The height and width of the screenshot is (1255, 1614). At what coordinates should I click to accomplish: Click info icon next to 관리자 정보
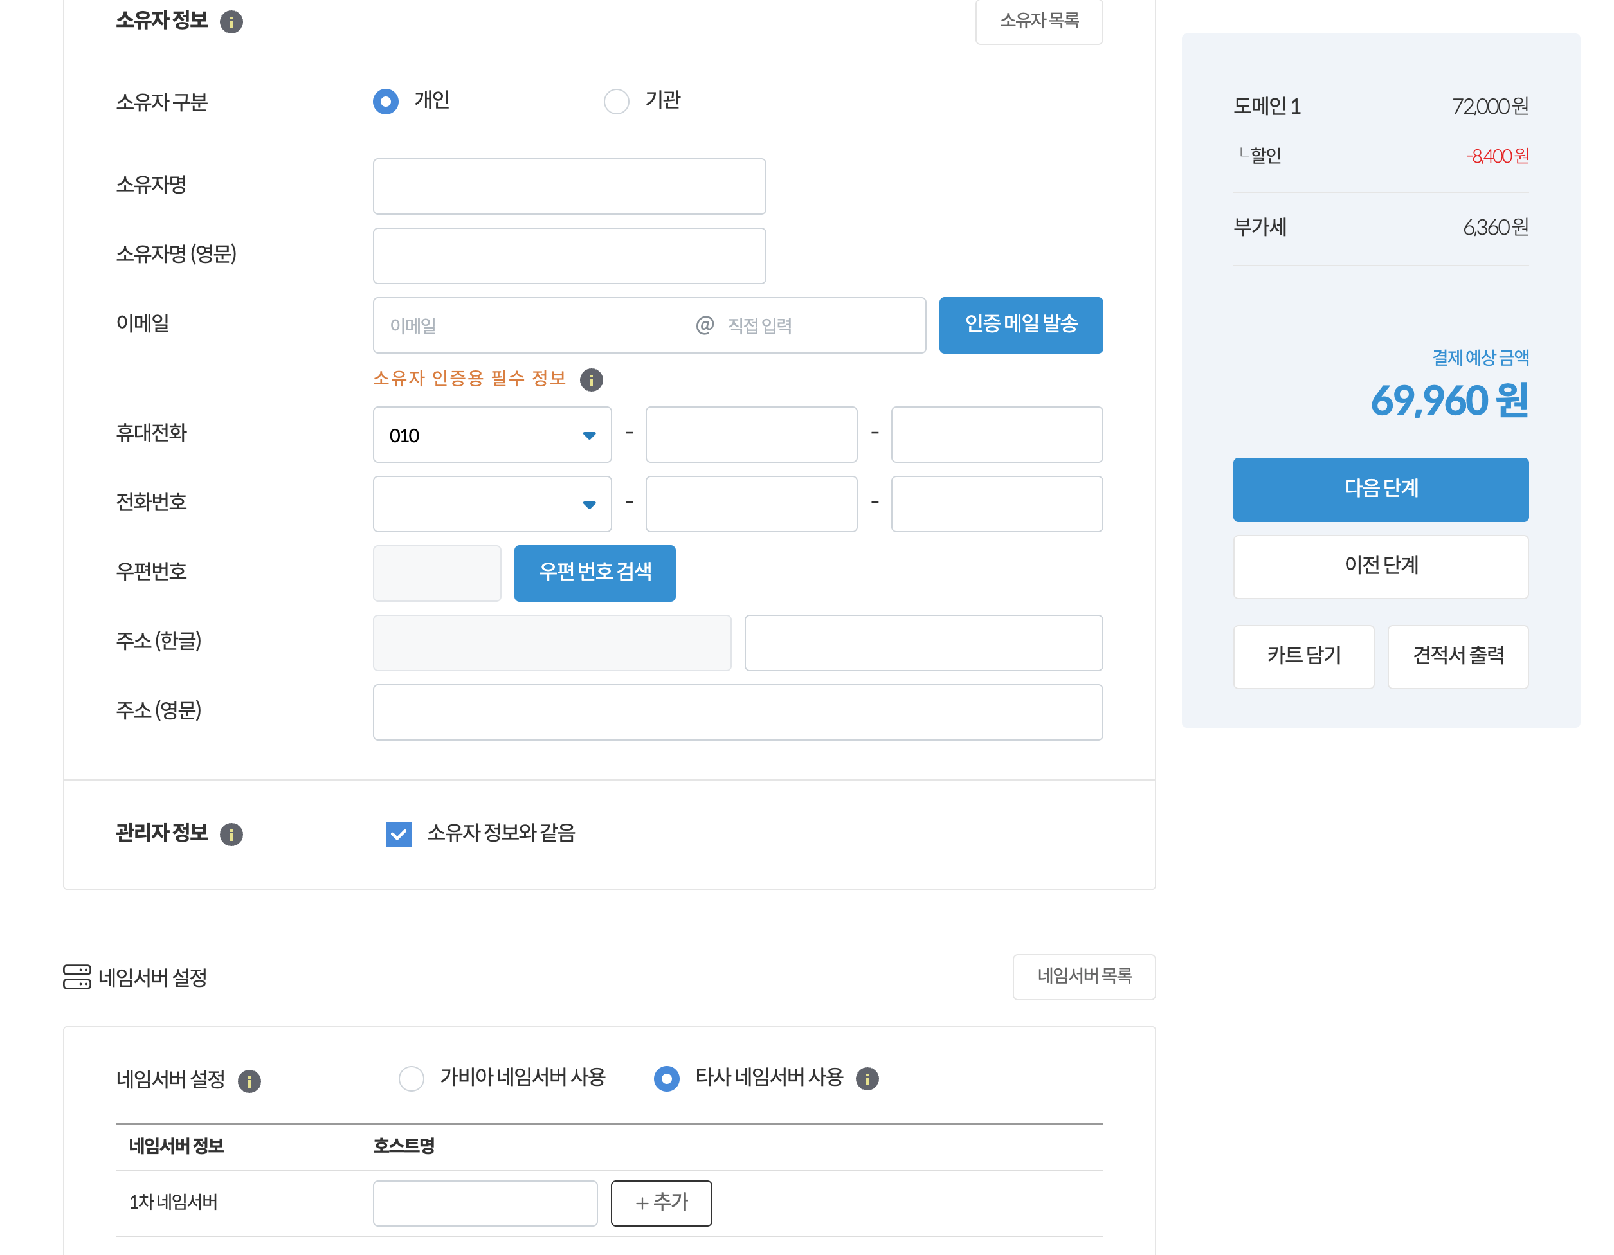tap(231, 835)
